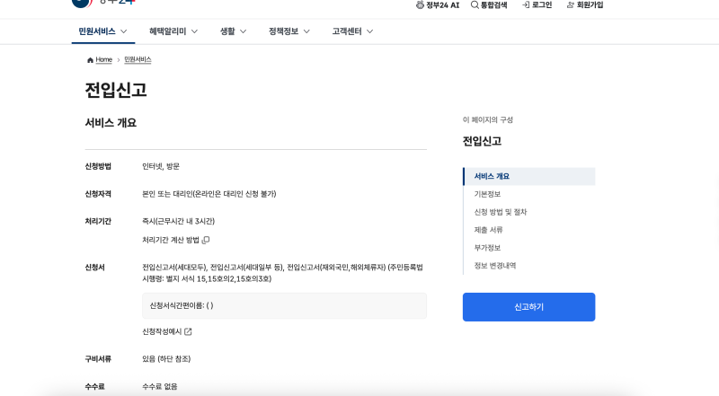Expand the 정책정보 menu chevron
Image resolution: width=719 pixels, height=396 pixels.
click(x=306, y=31)
